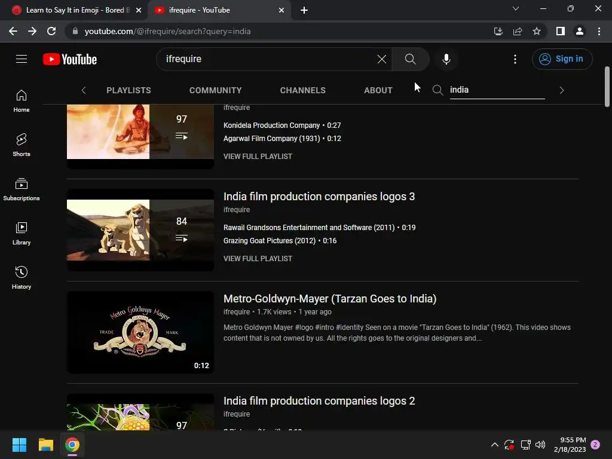612x459 pixels.
Task: Open Konidela Production Company video
Action: [282, 126]
